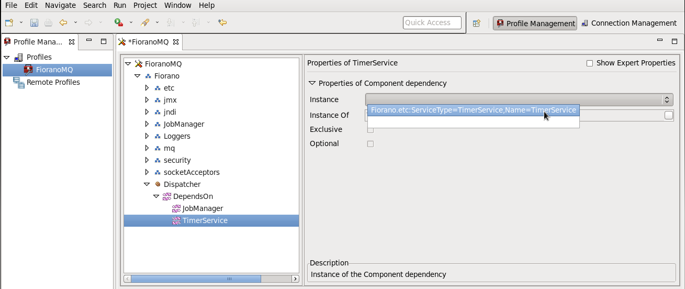Click the green Run icon in toolbar
Viewport: 685px width, 289px height.
click(119, 23)
